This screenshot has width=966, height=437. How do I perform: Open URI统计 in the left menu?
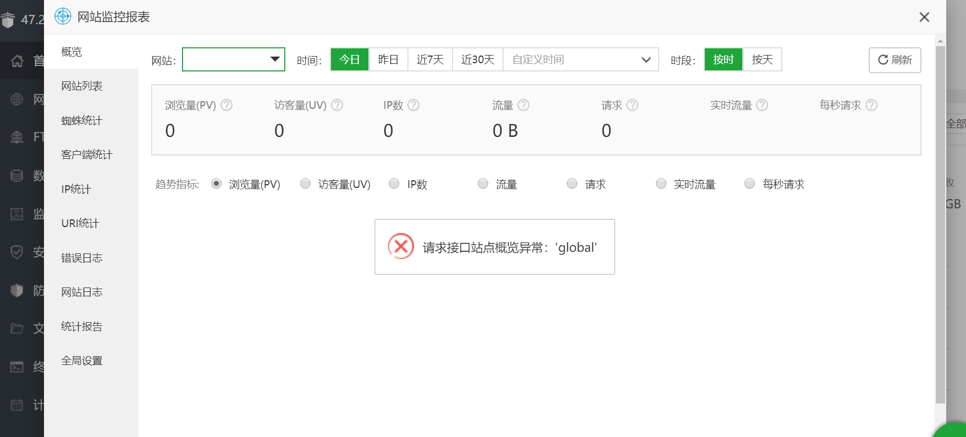point(91,223)
